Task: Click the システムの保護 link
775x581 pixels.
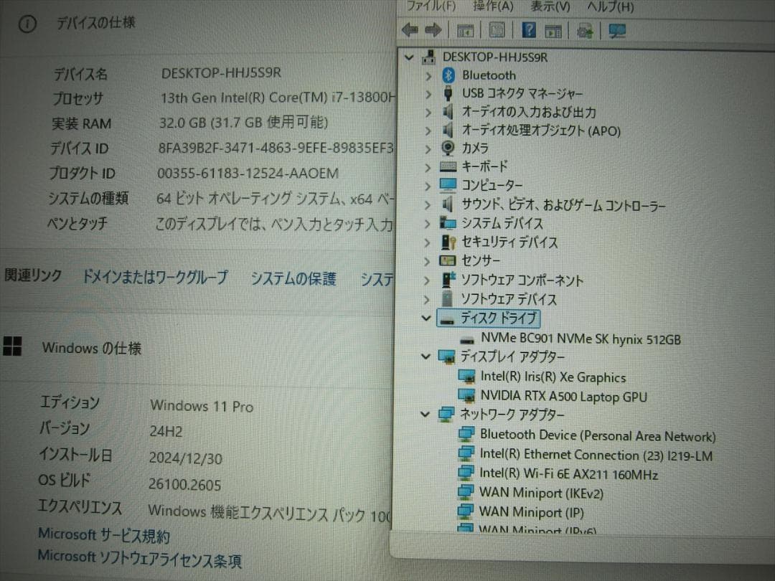Action: tap(293, 278)
